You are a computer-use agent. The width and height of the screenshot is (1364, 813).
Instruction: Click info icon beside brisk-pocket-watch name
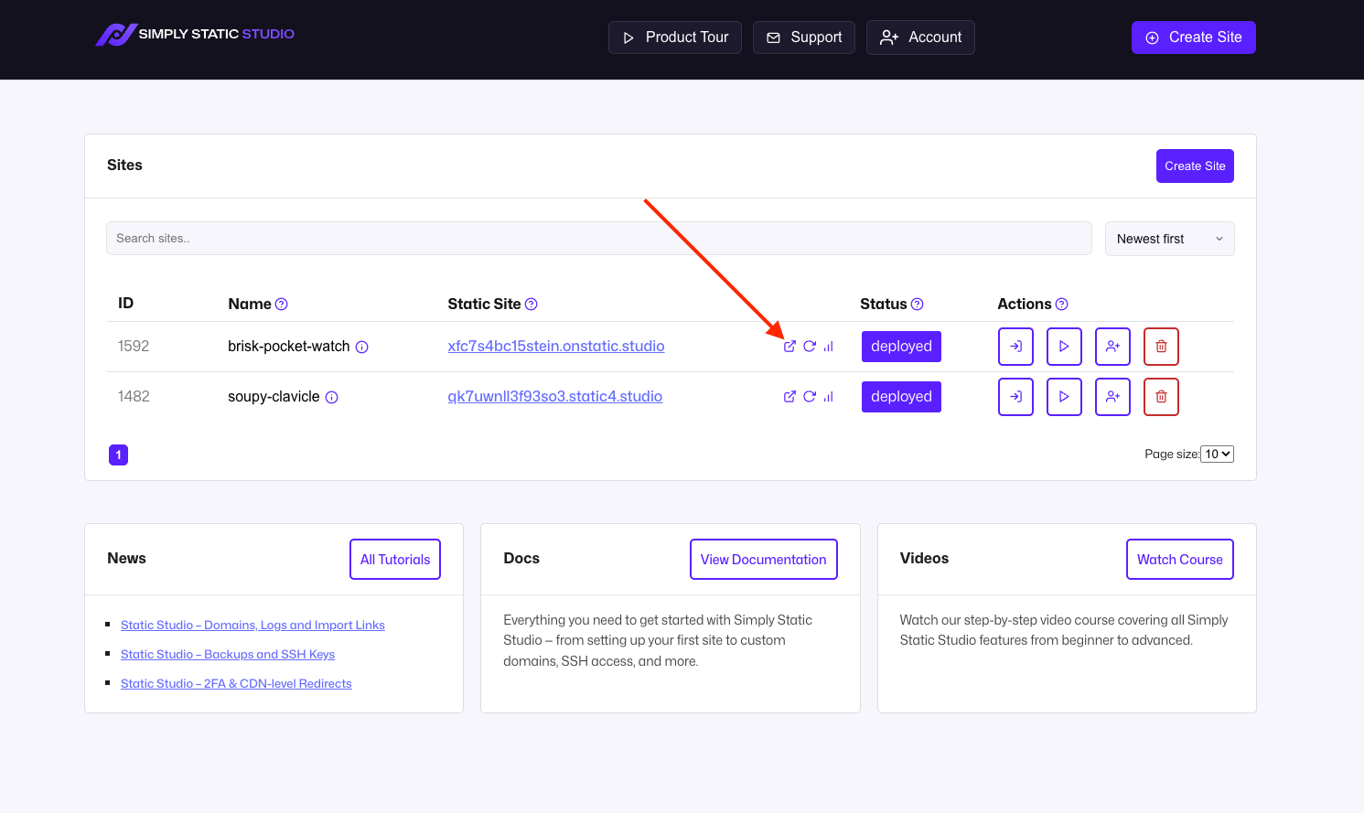[x=362, y=348]
